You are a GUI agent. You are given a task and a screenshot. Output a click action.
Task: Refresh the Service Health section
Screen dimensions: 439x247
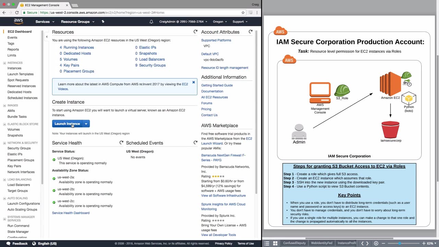coord(121,142)
